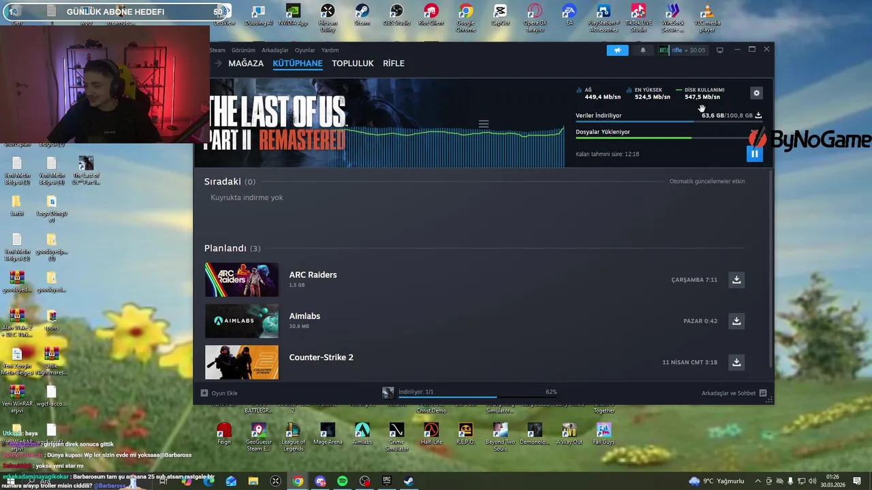872x490 pixels.
Task: Open TOPLULUK tab
Action: (x=353, y=63)
